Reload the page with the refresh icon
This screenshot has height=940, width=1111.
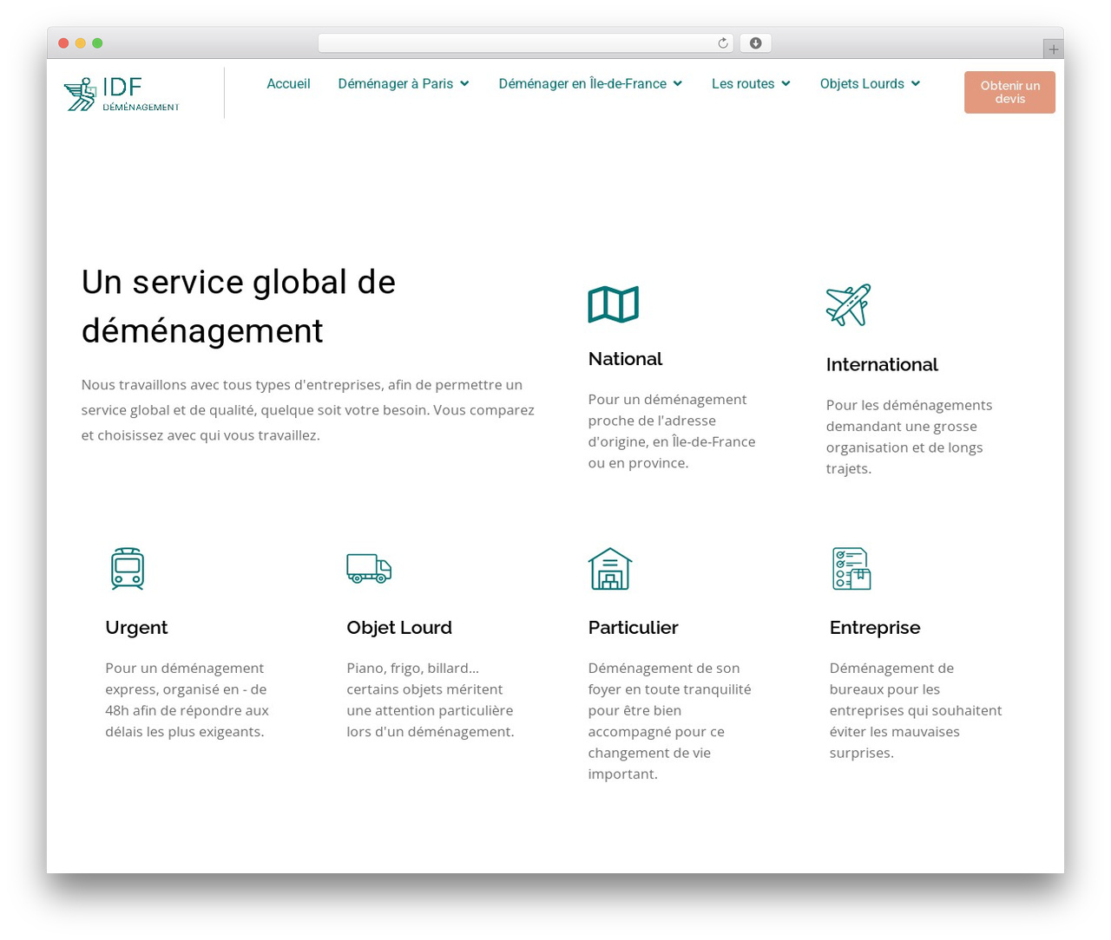(722, 43)
